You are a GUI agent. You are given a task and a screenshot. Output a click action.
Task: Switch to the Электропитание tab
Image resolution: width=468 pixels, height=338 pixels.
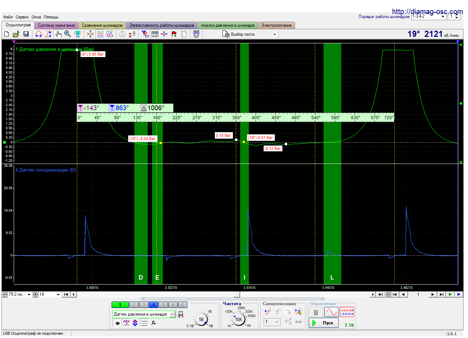pos(277,25)
